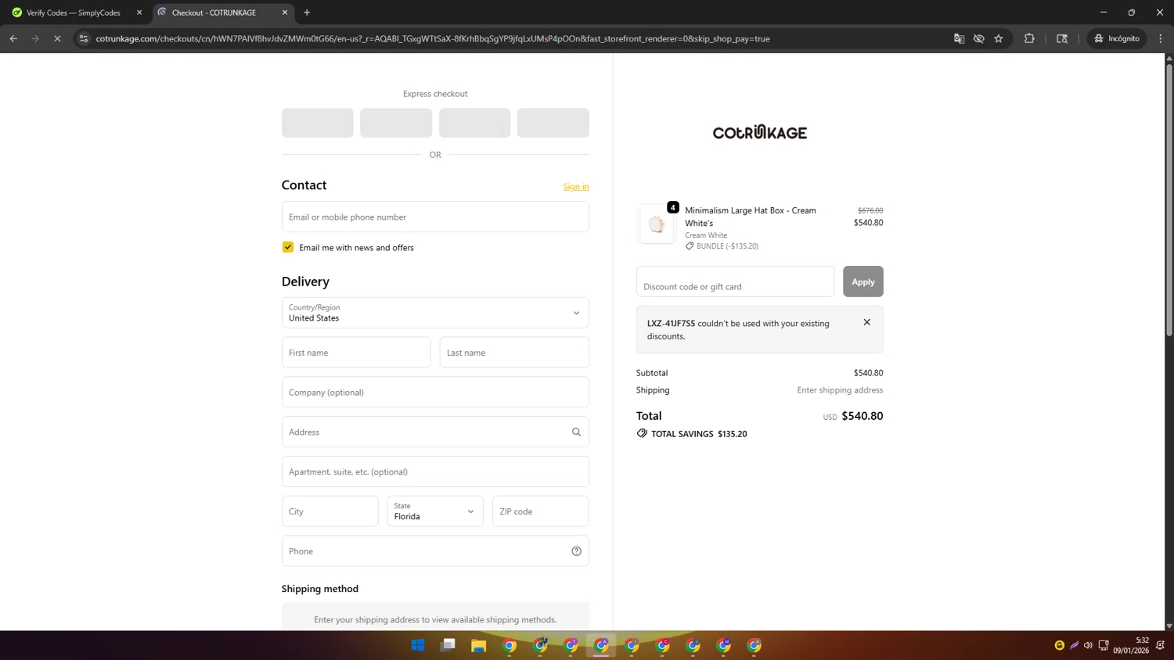Open a new browser tab
The image size is (1174, 660).
tap(307, 13)
